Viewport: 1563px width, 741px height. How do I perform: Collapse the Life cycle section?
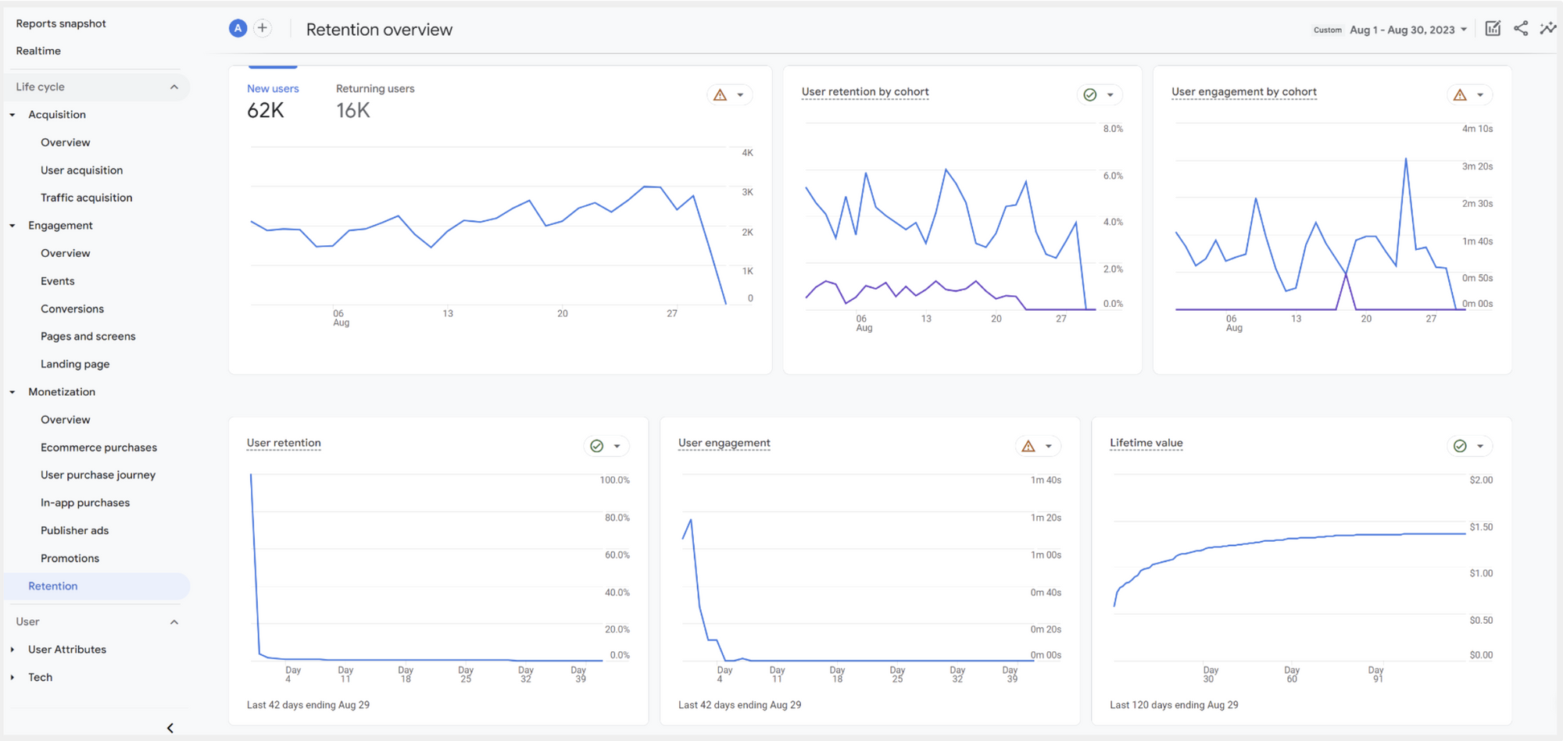pyautogui.click(x=174, y=87)
